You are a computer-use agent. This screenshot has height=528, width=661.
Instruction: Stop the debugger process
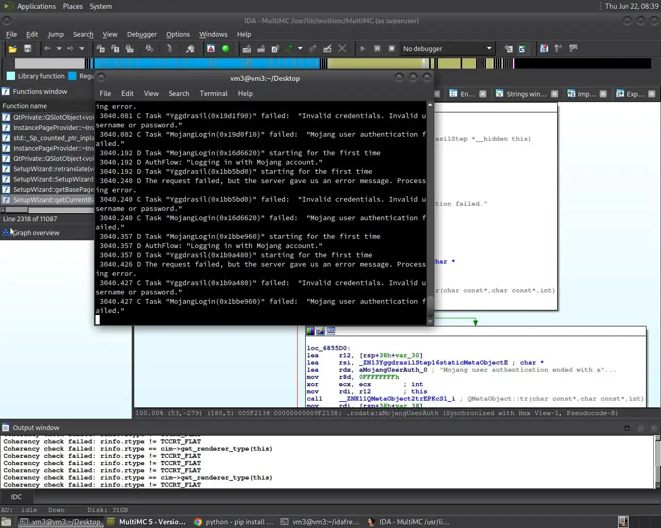tap(391, 48)
